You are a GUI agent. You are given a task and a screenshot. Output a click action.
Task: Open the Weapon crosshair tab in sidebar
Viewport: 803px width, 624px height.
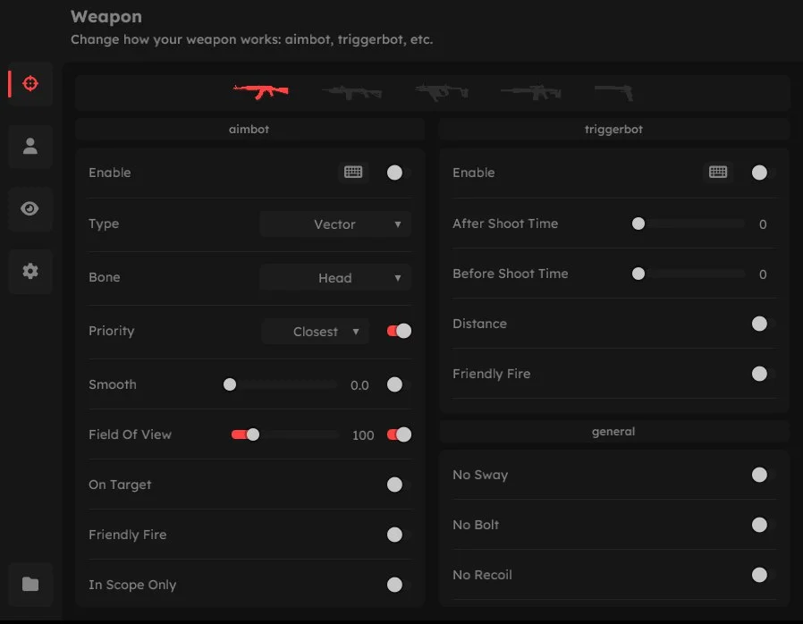coord(30,84)
